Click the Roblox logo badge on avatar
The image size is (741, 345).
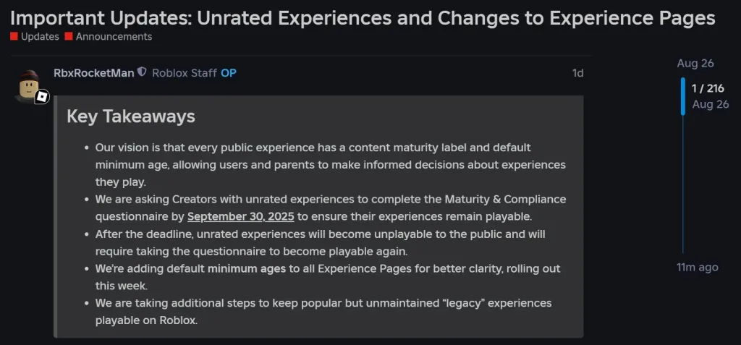point(43,96)
